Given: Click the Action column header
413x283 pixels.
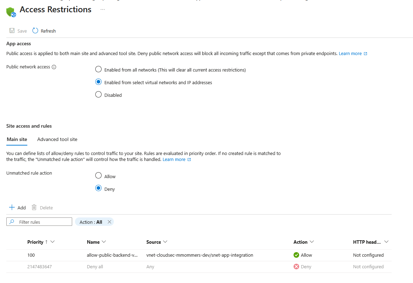Looking at the screenshot, I should click(300, 242).
